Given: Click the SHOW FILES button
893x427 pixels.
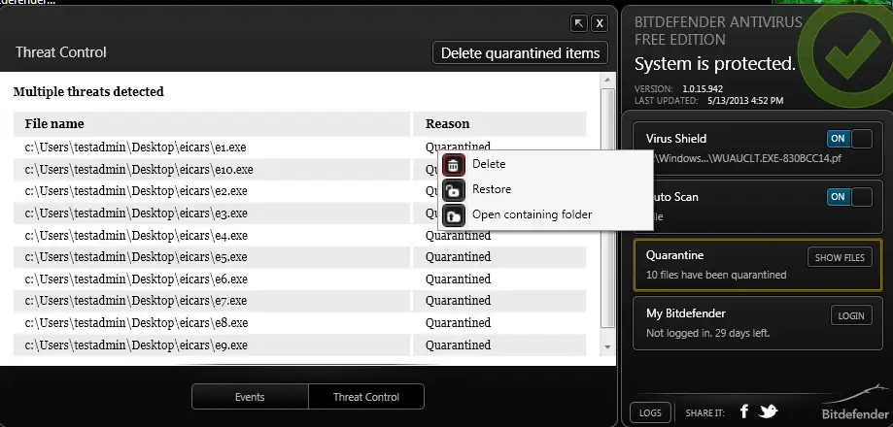Looking at the screenshot, I should point(840,257).
